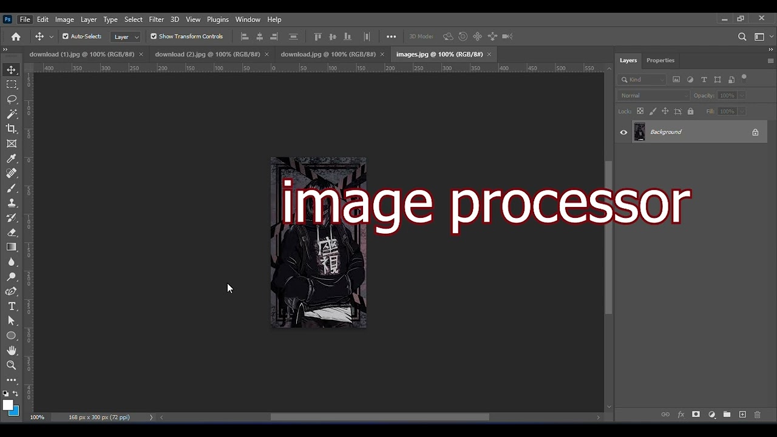The height and width of the screenshot is (437, 777).
Task: Uncheck Show Transform Controls
Action: [154, 36]
